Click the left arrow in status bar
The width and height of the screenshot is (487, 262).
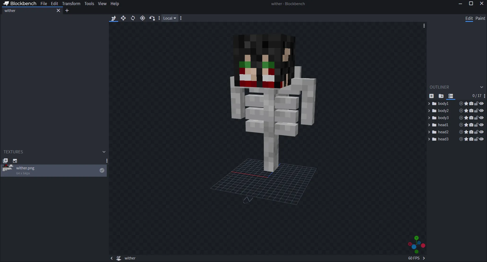tap(112, 258)
